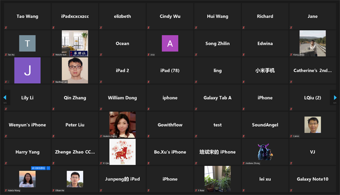This screenshot has height=195, width=340.
Task: Select the William Dong participant tile
Action: 122,97
